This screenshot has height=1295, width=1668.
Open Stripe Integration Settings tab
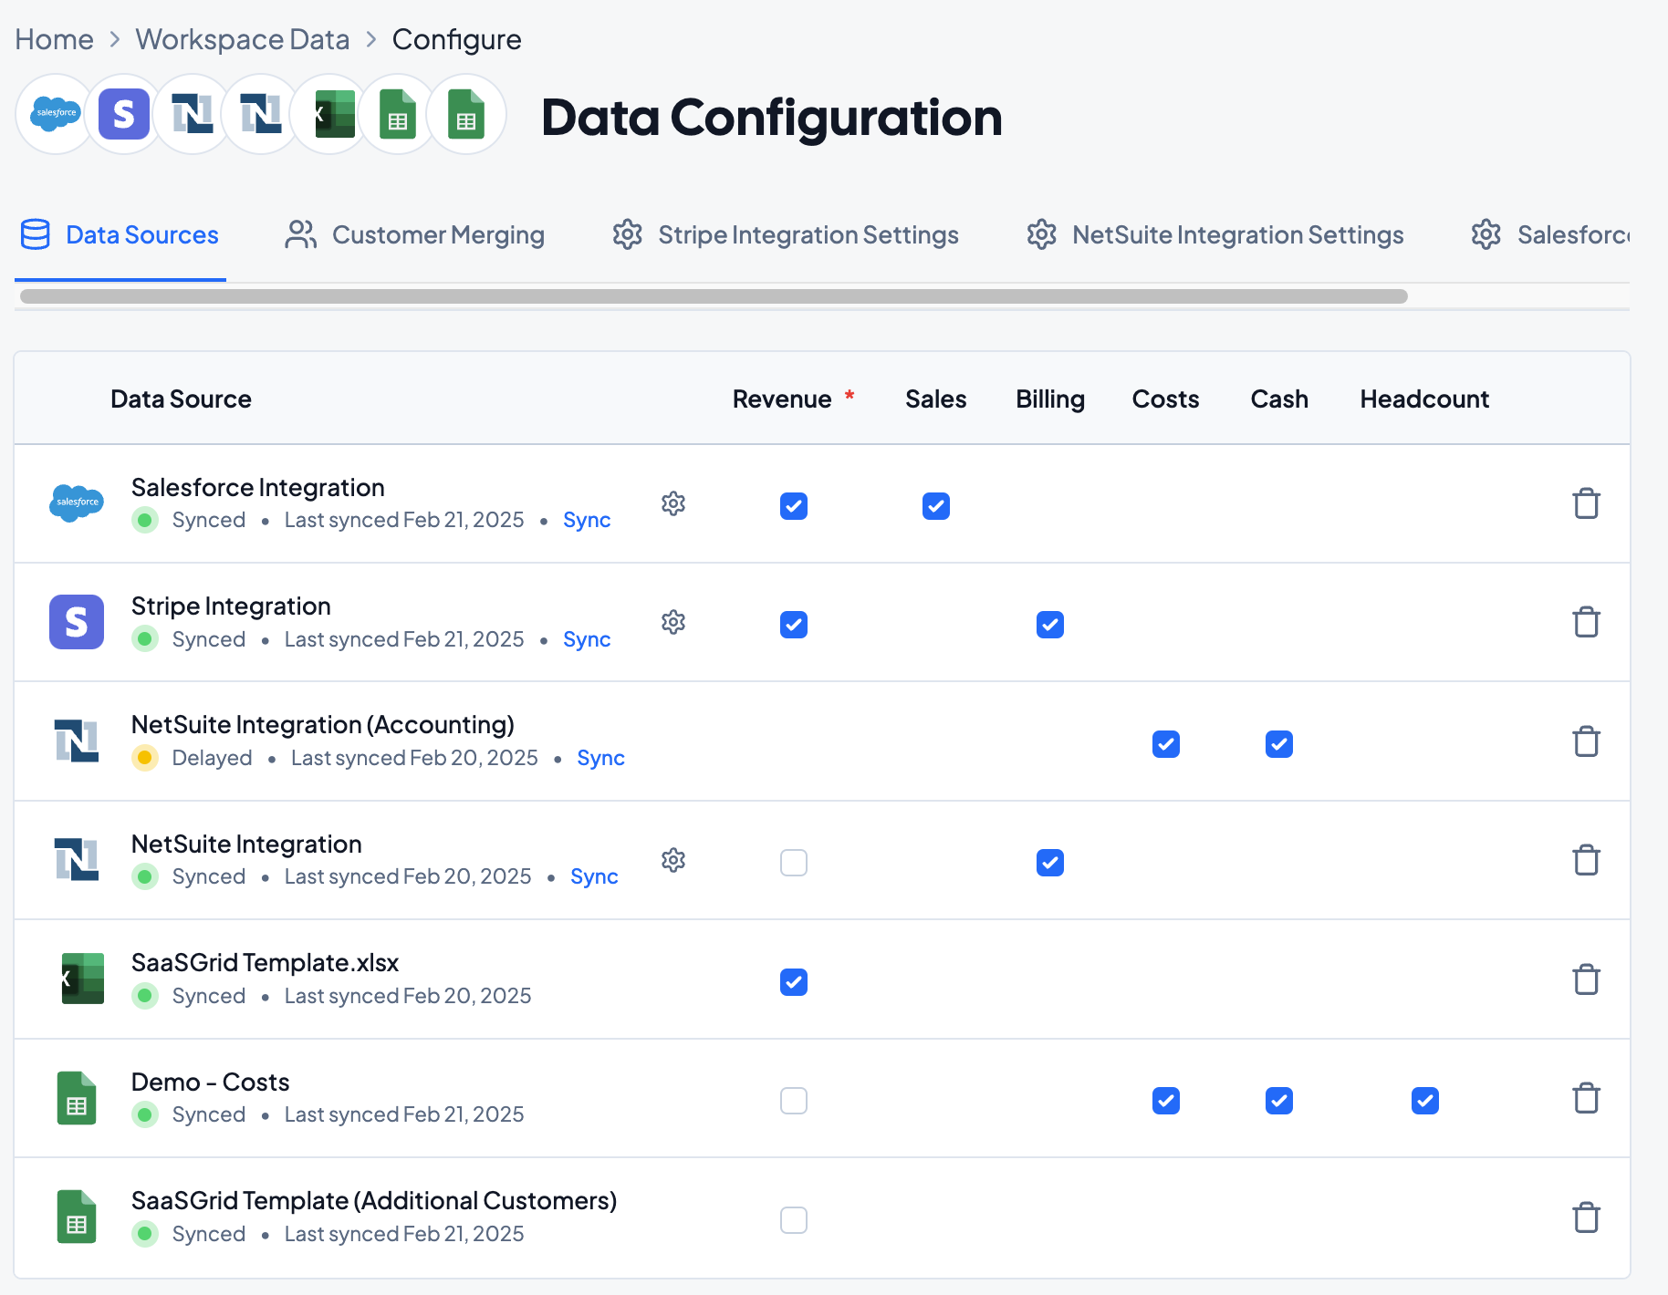(786, 235)
